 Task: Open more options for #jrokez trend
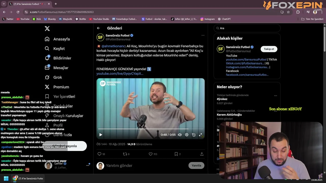tap(275, 96)
